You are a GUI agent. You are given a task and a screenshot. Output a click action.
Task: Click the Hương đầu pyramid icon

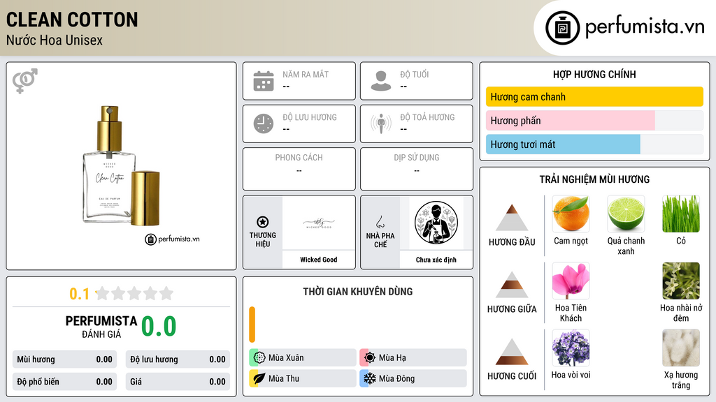pos(511,218)
